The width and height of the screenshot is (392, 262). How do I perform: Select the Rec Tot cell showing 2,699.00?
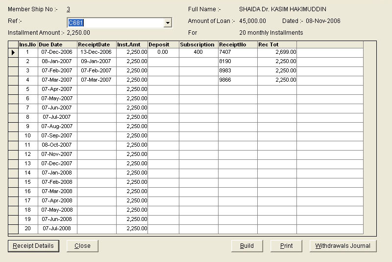pyautogui.click(x=277, y=52)
